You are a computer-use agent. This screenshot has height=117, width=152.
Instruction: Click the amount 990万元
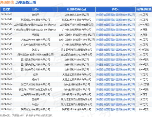144,39
